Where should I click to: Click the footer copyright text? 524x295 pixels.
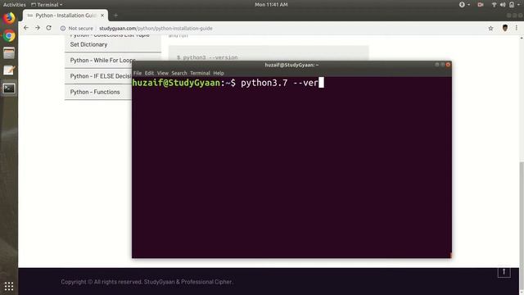(x=147, y=282)
